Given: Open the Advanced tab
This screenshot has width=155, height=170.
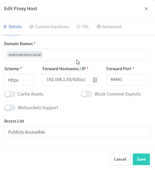Looking at the screenshot, I should [x=109, y=27].
